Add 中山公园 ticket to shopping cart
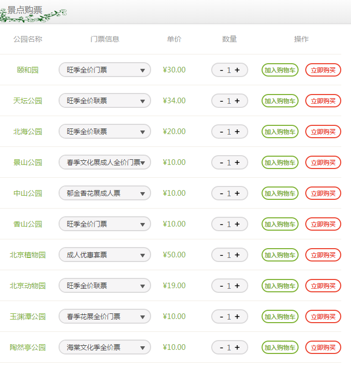The height and width of the screenshot is (374, 351). 280,194
